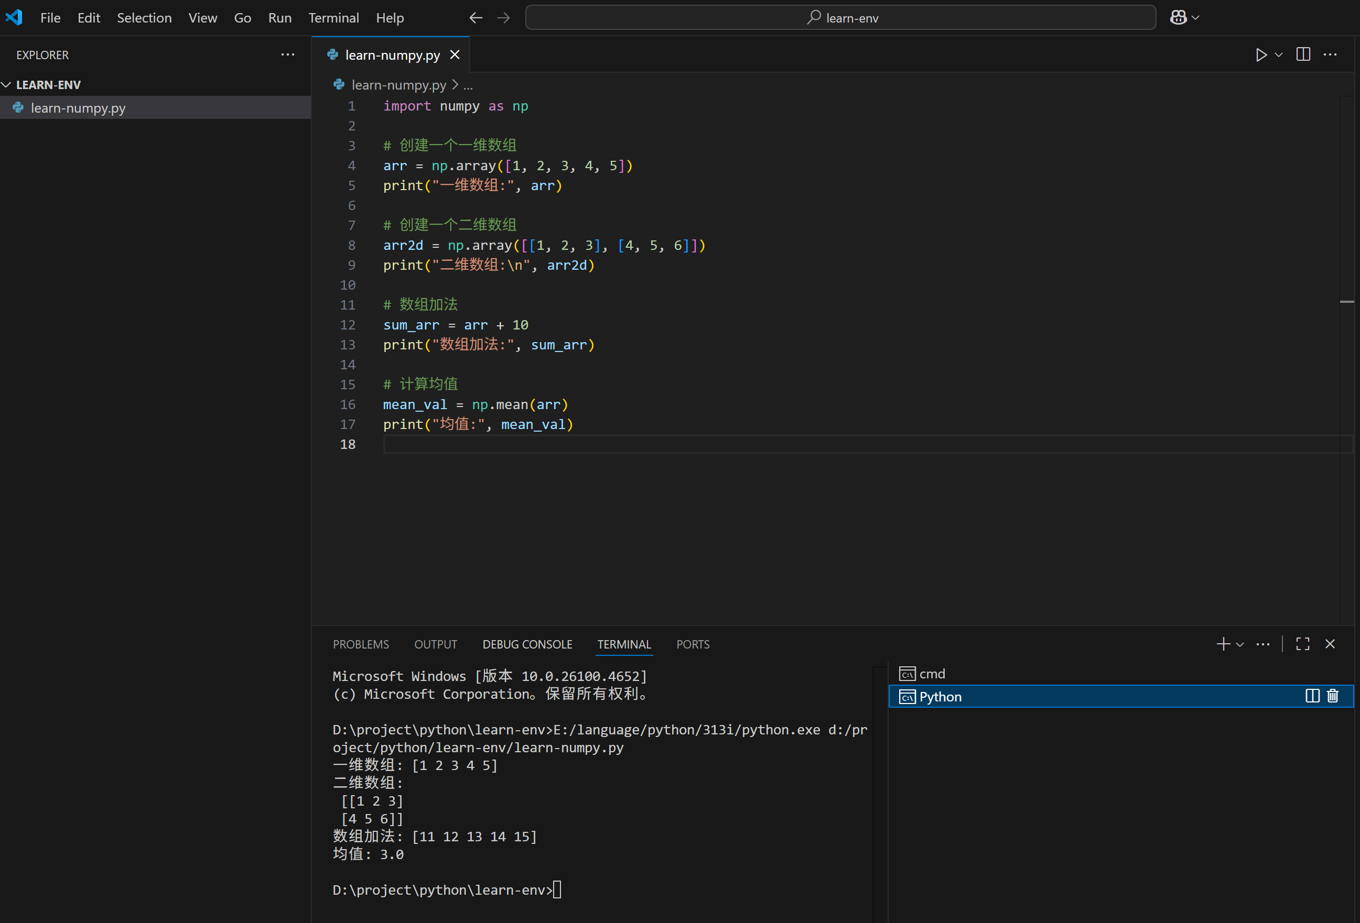The height and width of the screenshot is (923, 1360).
Task: Open the Copilot chat icon
Action: pyautogui.click(x=1178, y=17)
